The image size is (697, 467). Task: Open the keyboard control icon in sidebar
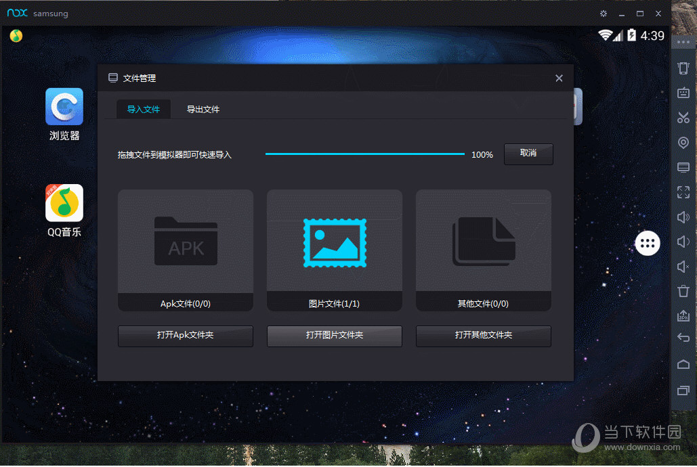(683, 93)
